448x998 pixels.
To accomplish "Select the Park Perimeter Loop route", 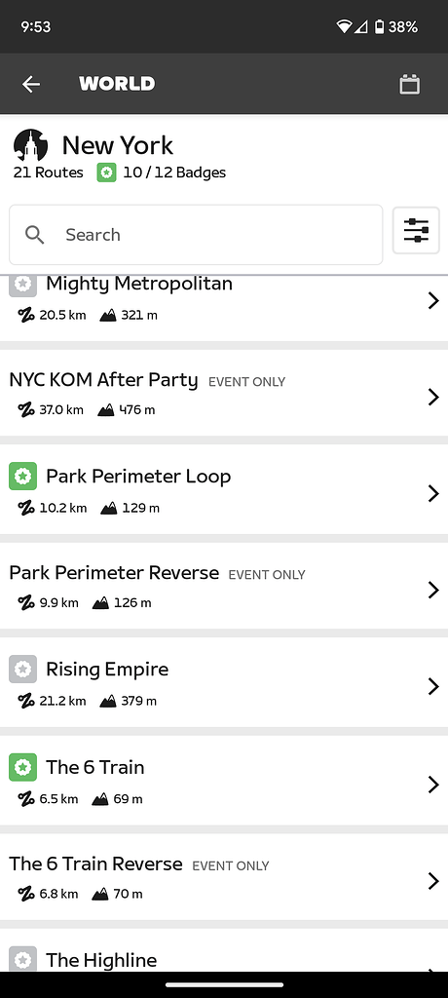I will (224, 491).
